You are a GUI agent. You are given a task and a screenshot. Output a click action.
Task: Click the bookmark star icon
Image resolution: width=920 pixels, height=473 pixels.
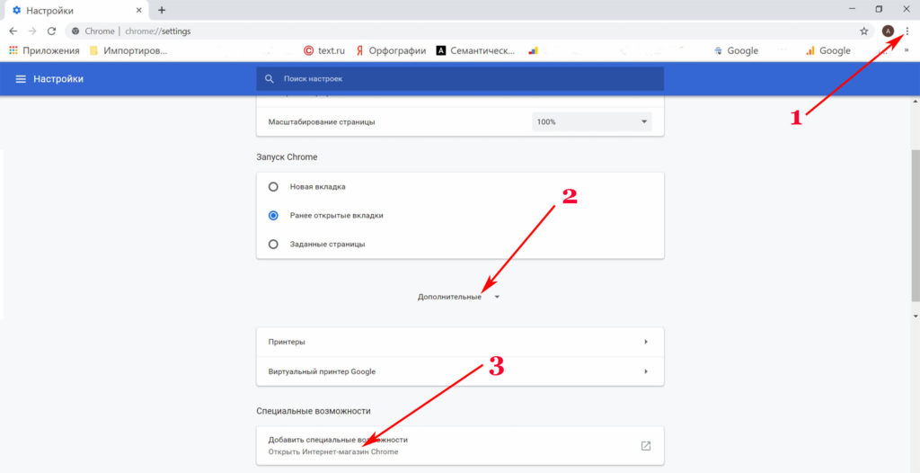(x=864, y=31)
